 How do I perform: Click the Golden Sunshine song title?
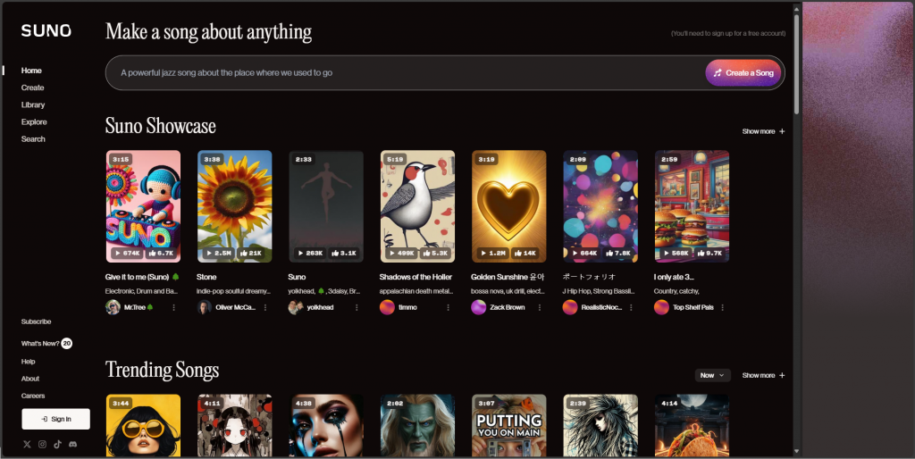[x=508, y=277]
